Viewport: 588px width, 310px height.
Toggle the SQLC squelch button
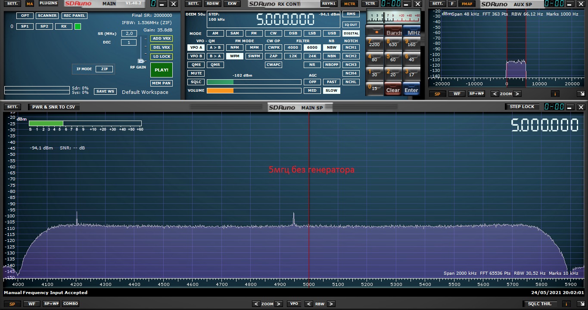[196, 82]
